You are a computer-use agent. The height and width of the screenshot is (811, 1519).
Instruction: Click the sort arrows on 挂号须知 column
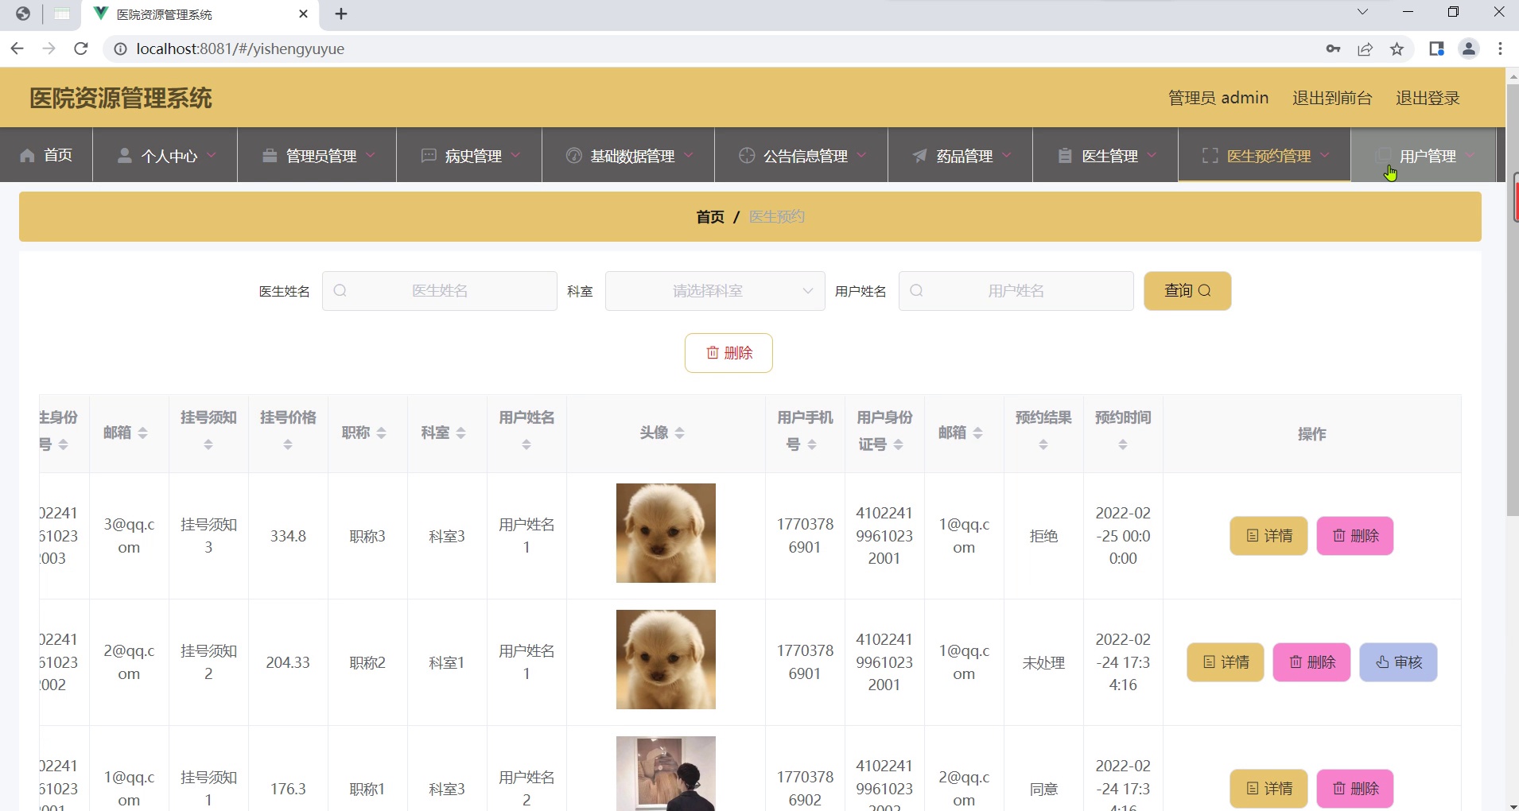208,445
